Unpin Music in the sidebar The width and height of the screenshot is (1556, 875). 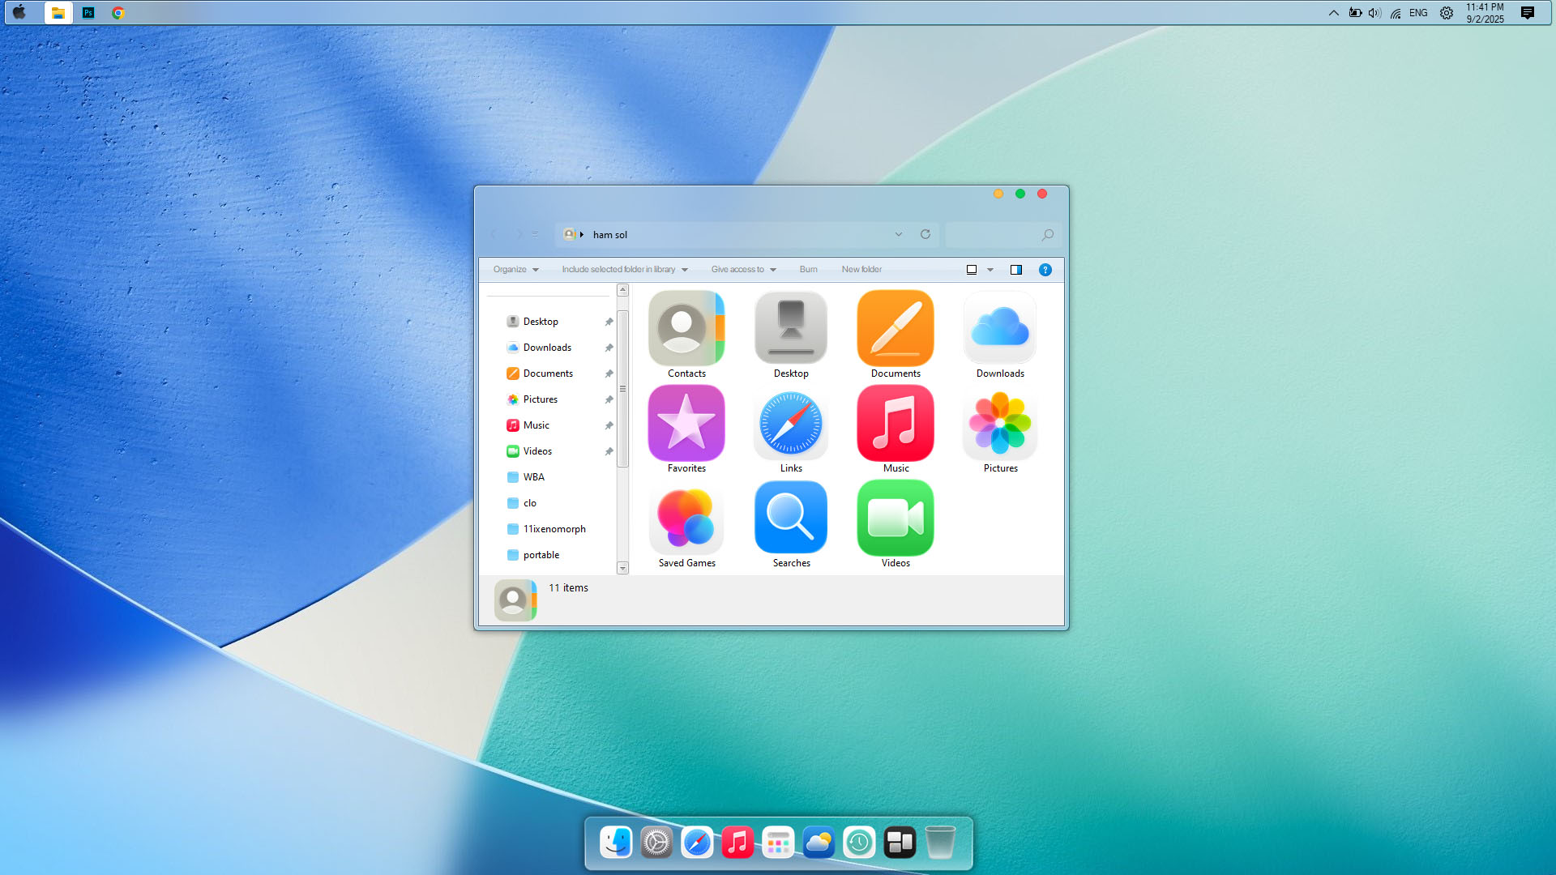click(x=609, y=425)
